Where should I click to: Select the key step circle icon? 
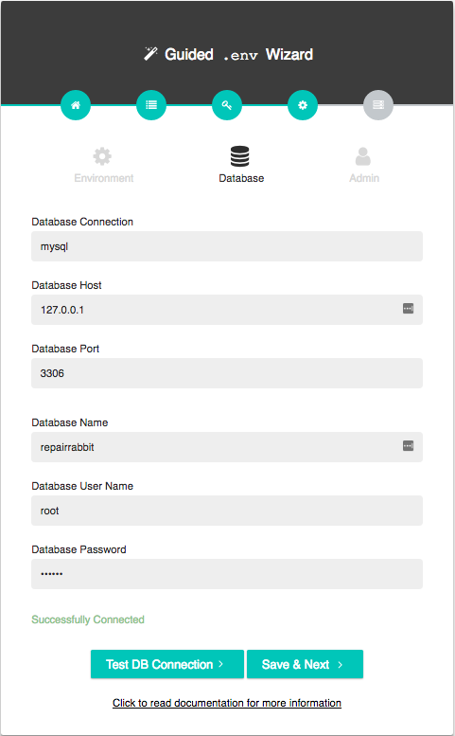tap(227, 105)
